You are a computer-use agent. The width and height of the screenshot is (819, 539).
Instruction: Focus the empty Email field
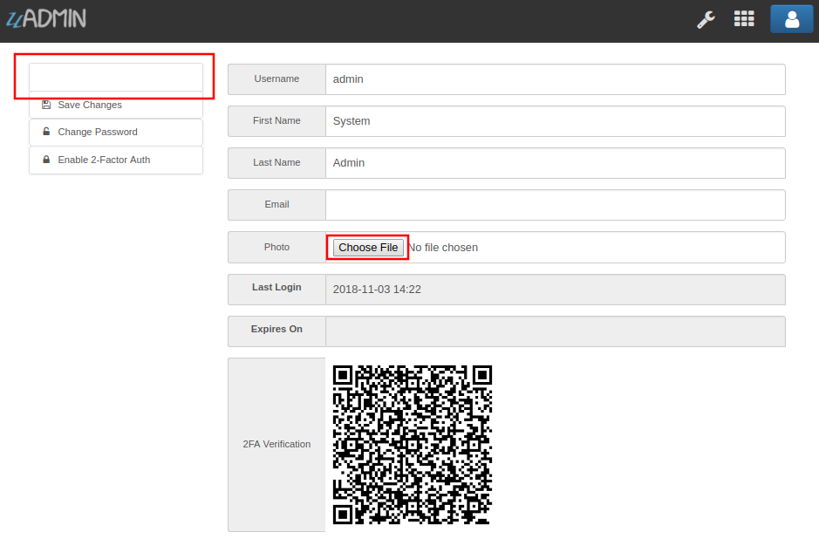(x=556, y=205)
